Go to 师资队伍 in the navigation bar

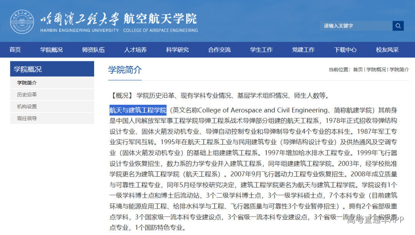click(x=93, y=49)
